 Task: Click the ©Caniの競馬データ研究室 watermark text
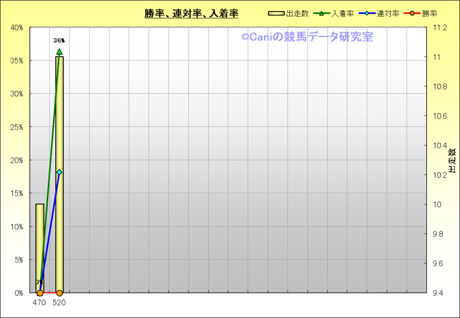[x=307, y=37]
